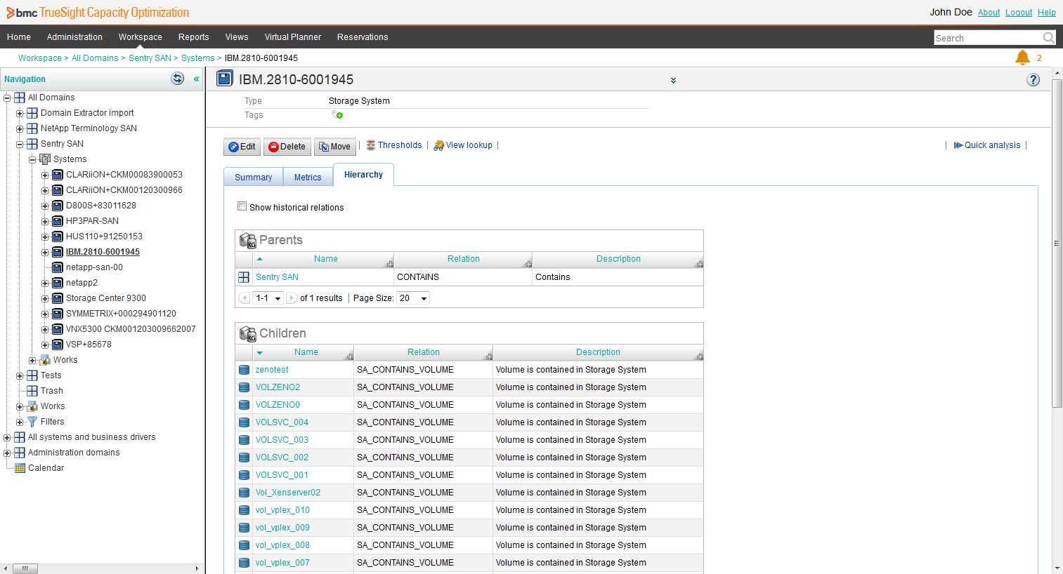
Task: Click the vertical scrollbar thumb
Action: click(x=1057, y=243)
